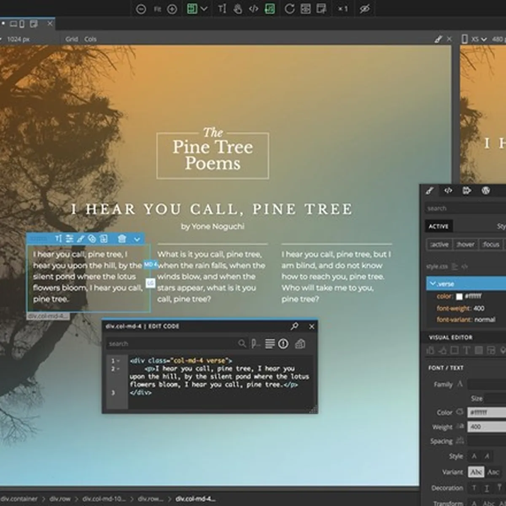Collapse the .verse CSS rule
506x506 pixels.
click(x=432, y=284)
